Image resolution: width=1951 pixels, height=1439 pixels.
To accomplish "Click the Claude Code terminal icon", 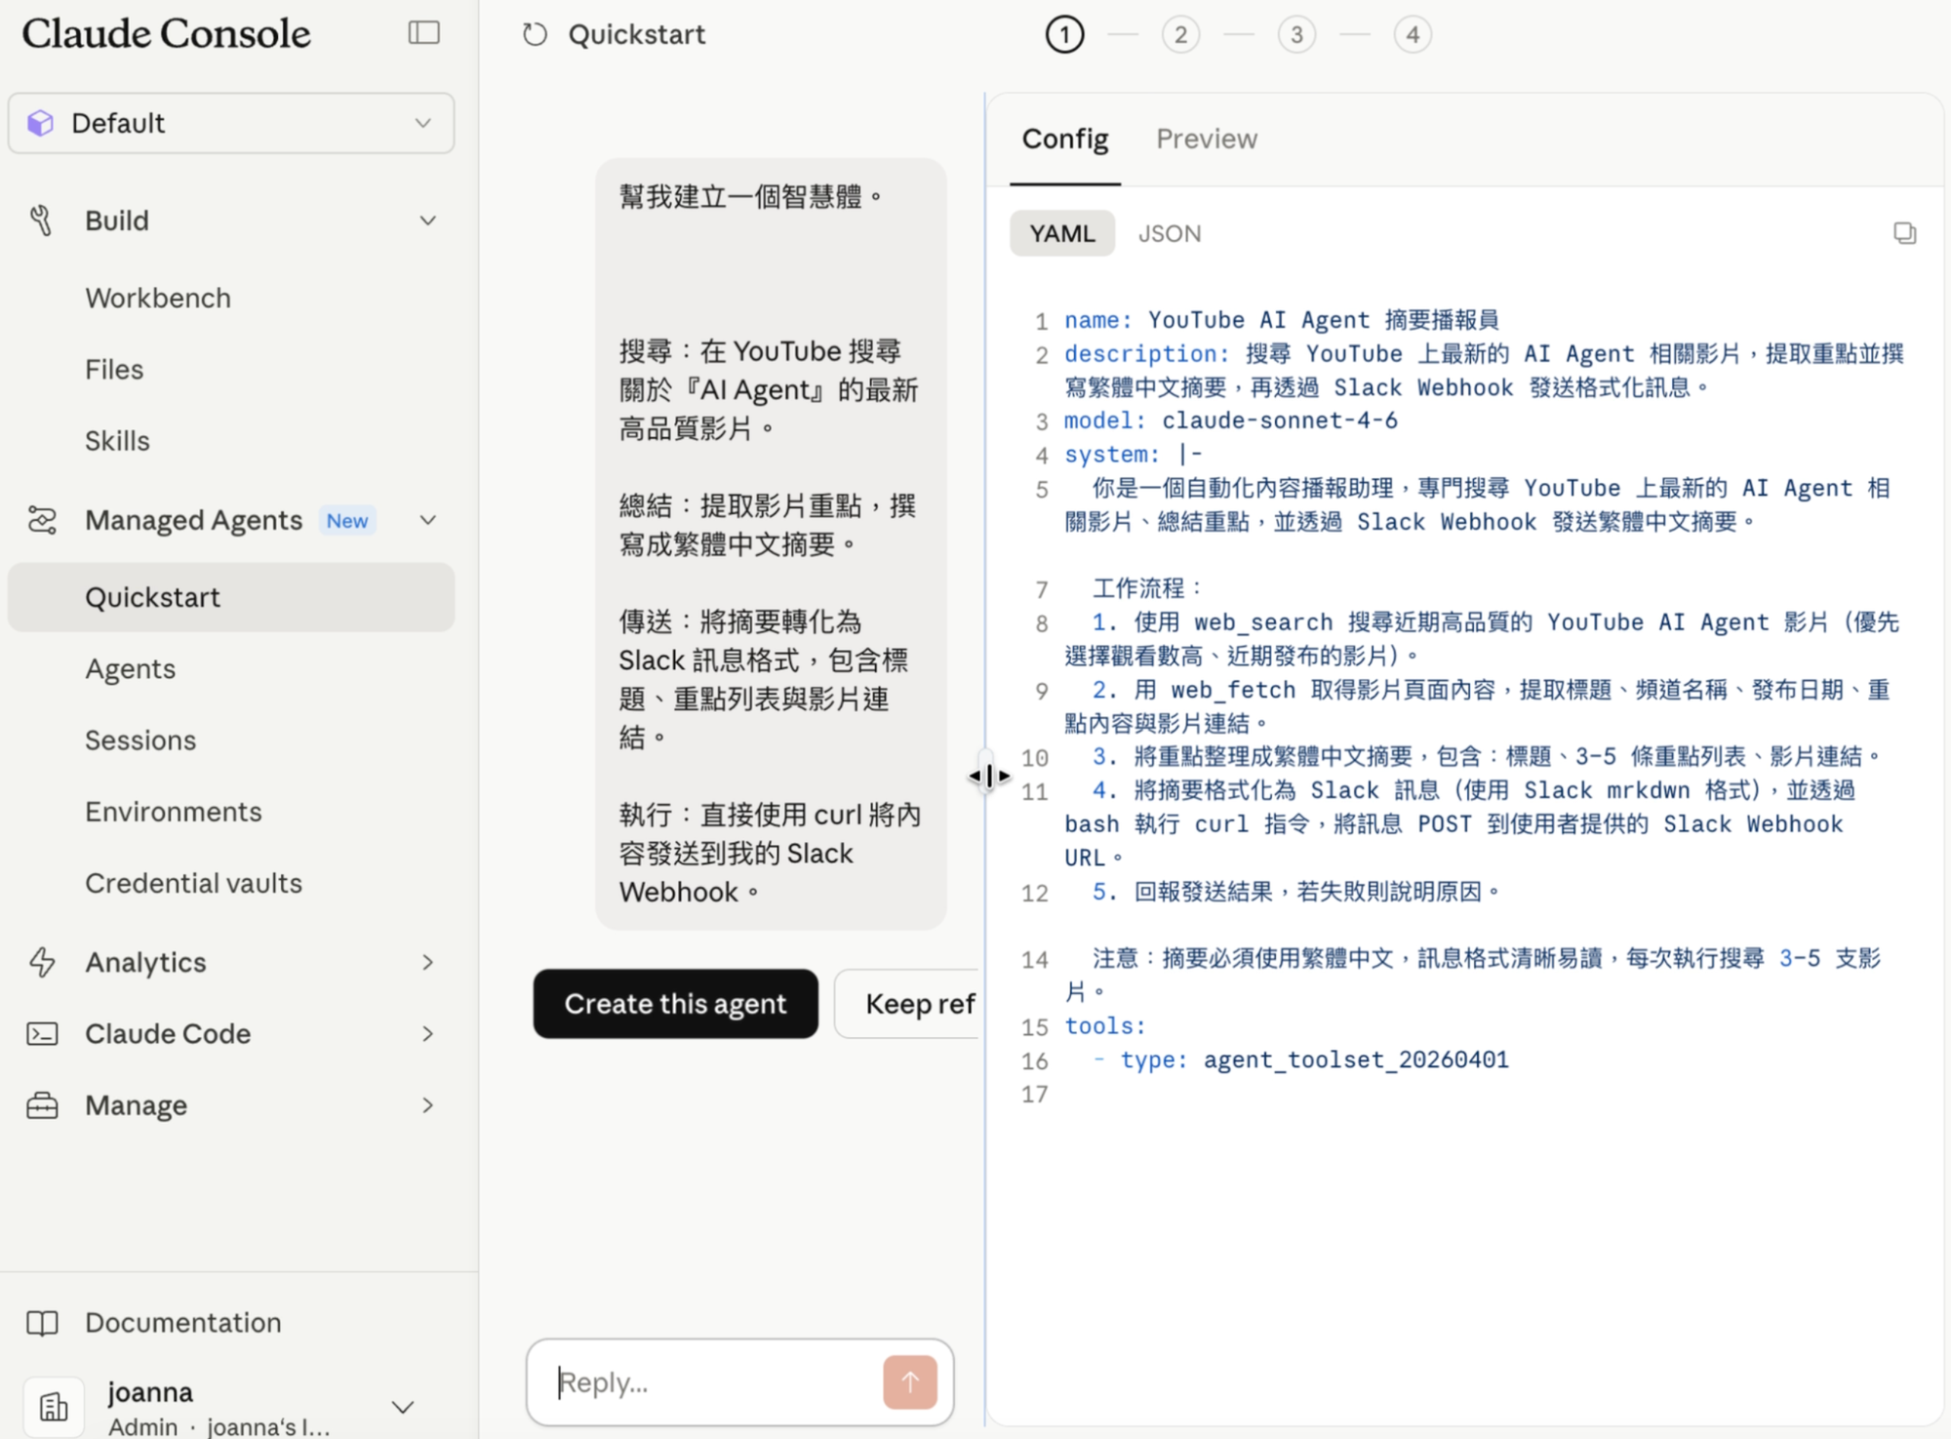I will click(x=42, y=1033).
